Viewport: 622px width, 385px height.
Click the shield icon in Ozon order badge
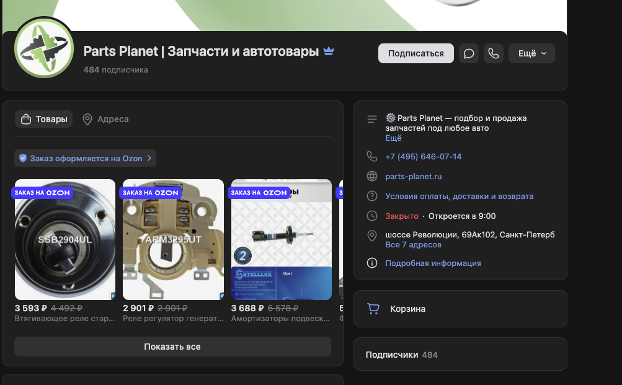23,158
